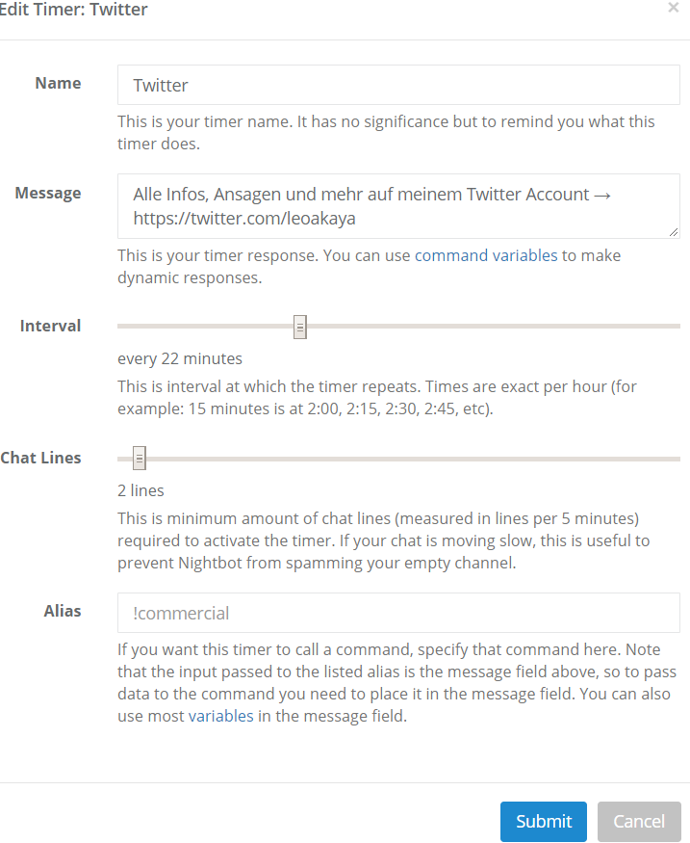Click the '2 lines' value text

point(141,491)
